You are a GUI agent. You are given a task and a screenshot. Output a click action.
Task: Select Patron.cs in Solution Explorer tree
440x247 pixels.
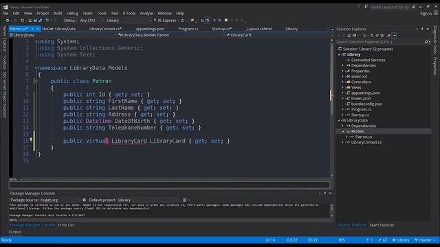[x=364, y=137]
